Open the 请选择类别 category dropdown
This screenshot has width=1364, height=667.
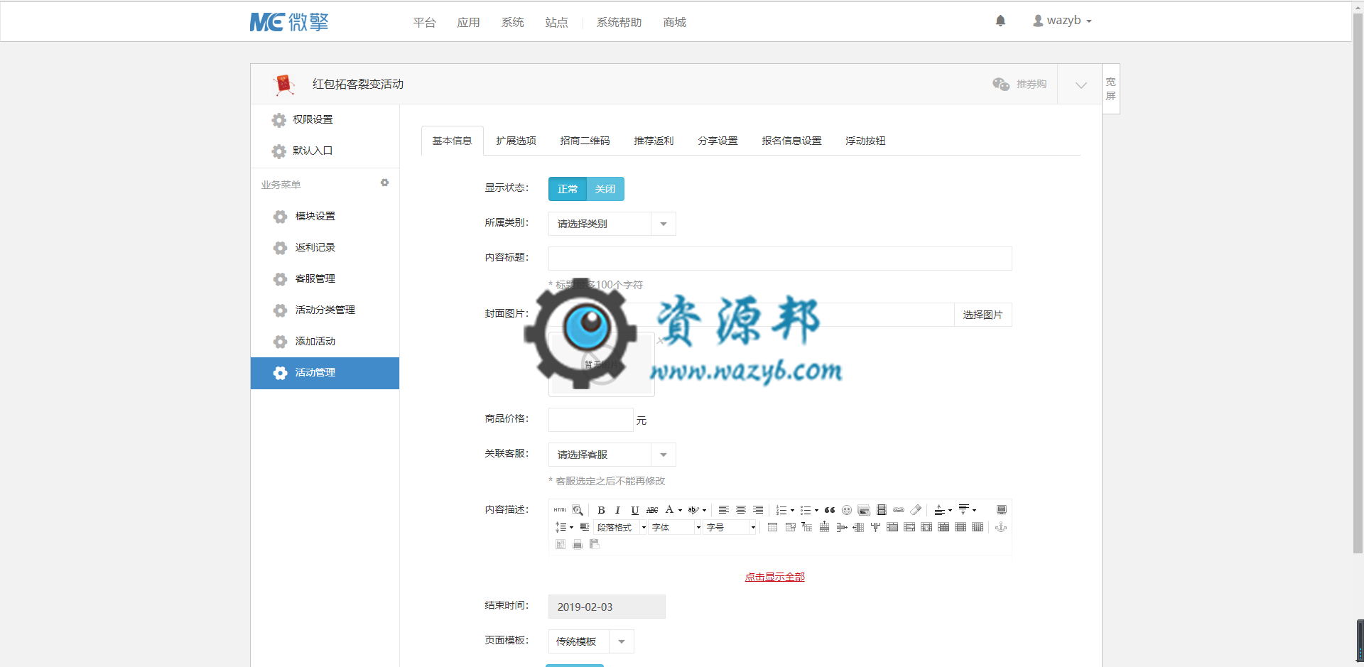pos(612,224)
